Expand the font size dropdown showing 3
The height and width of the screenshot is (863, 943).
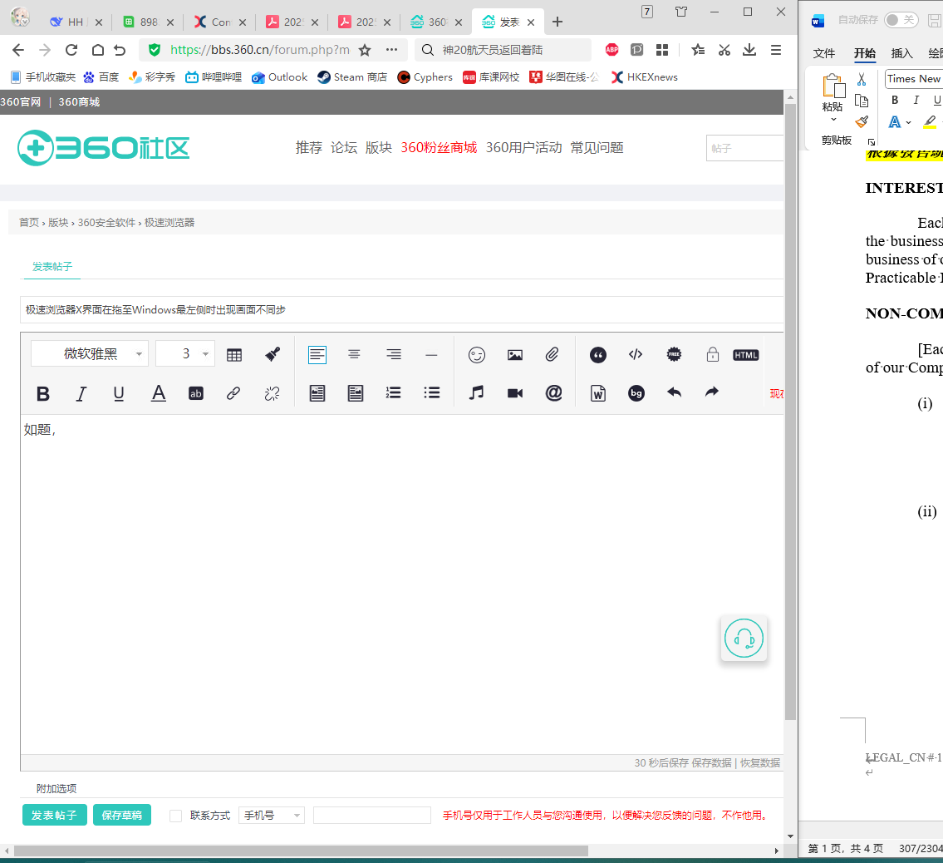184,354
